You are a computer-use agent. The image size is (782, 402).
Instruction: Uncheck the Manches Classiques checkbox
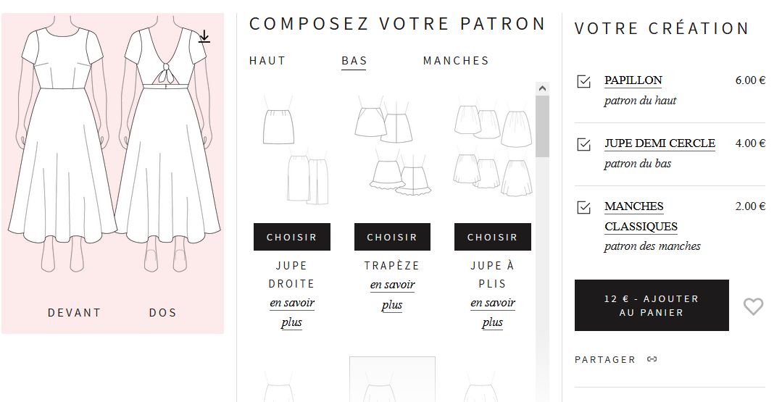coord(583,208)
